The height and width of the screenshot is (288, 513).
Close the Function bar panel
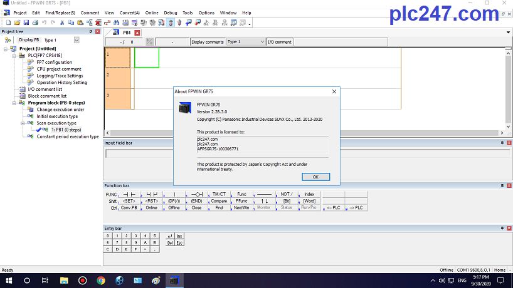pyautogui.click(x=509, y=185)
